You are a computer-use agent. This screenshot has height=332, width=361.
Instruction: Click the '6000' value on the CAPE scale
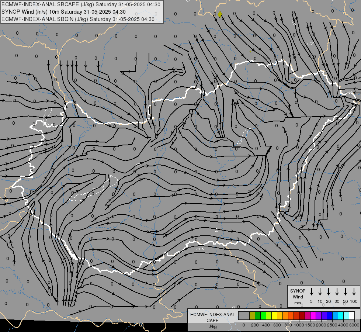tap(354, 325)
